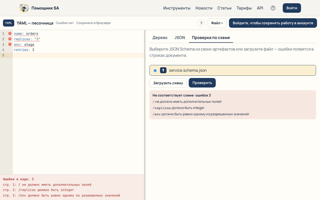Open the sandbox help "?" button

coord(201,23)
